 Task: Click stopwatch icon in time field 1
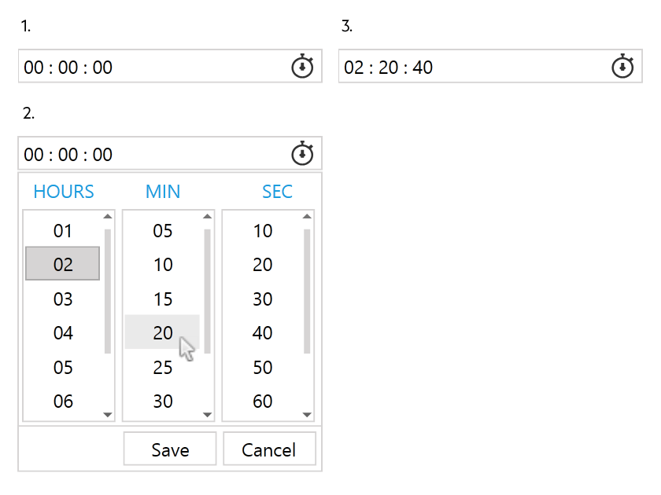pyautogui.click(x=302, y=66)
